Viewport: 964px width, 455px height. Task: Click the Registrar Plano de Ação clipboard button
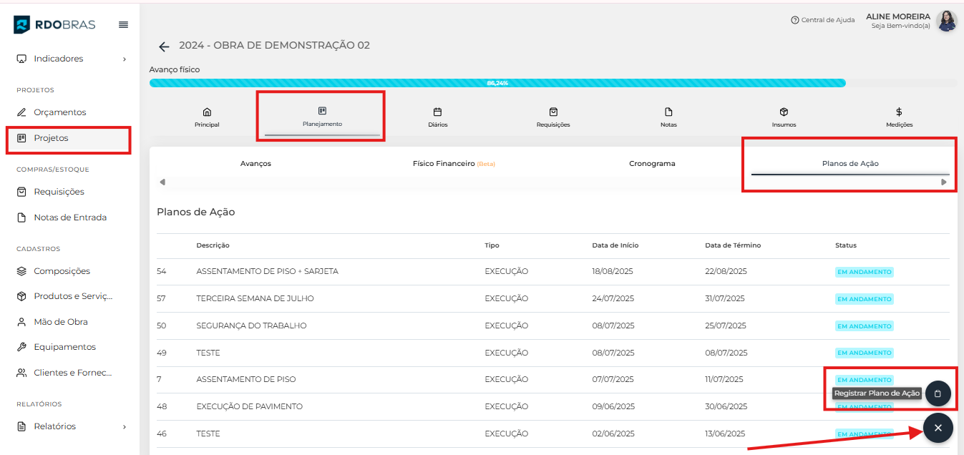pyautogui.click(x=938, y=393)
